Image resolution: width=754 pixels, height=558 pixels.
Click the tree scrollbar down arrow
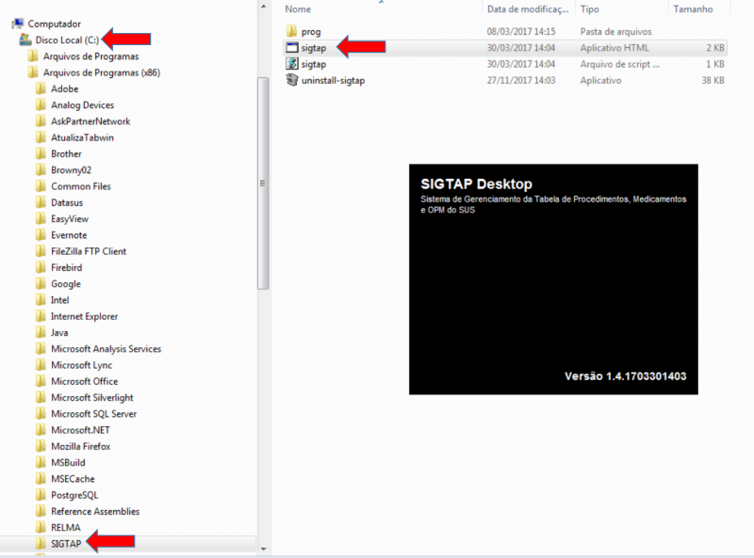click(263, 549)
